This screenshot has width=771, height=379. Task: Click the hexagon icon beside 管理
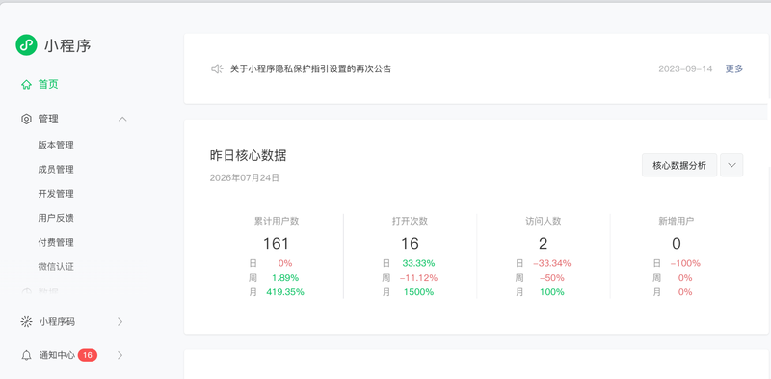(26, 120)
